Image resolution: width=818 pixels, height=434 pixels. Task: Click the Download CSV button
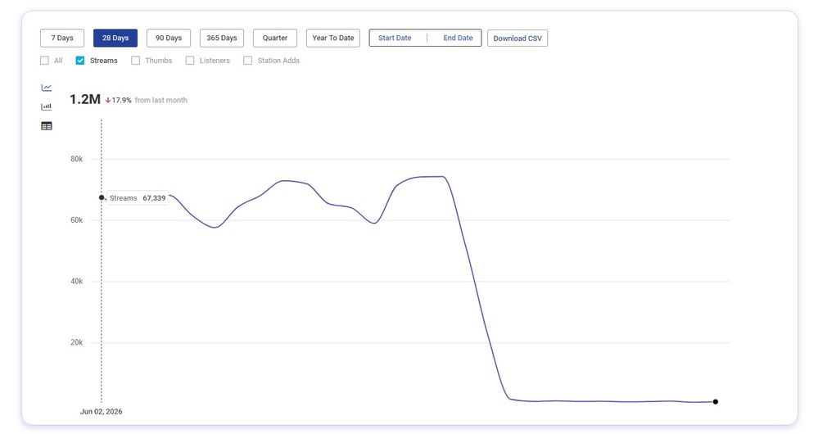pos(517,38)
